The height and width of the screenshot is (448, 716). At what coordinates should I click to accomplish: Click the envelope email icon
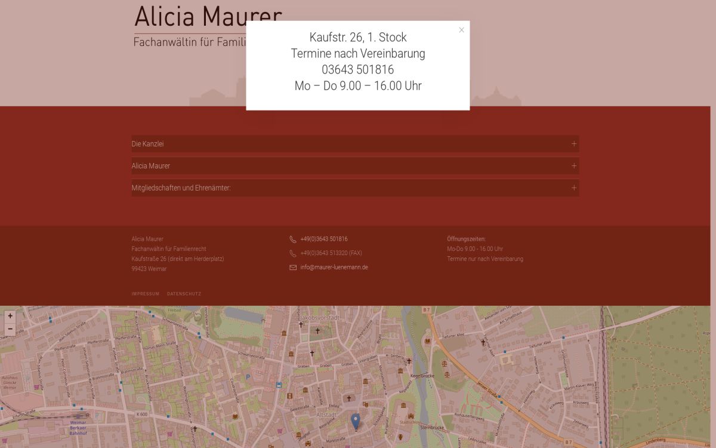pos(293,268)
